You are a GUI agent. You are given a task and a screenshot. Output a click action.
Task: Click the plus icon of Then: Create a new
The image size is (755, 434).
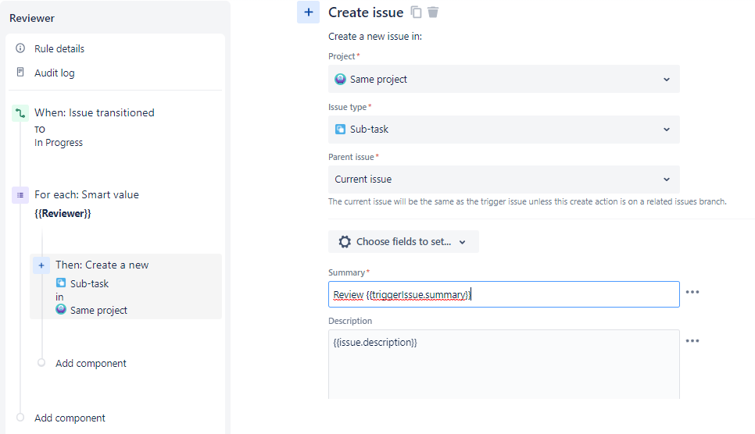[41, 265]
